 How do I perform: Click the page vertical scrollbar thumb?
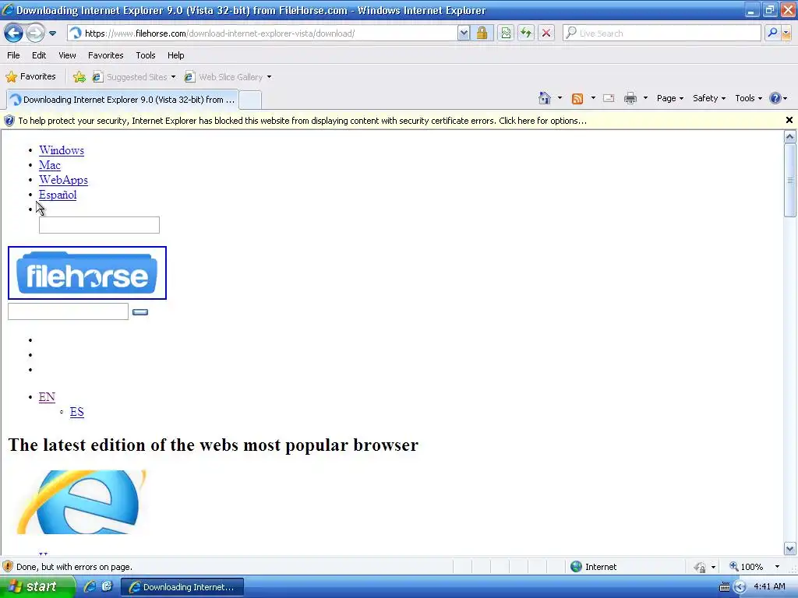click(x=790, y=180)
